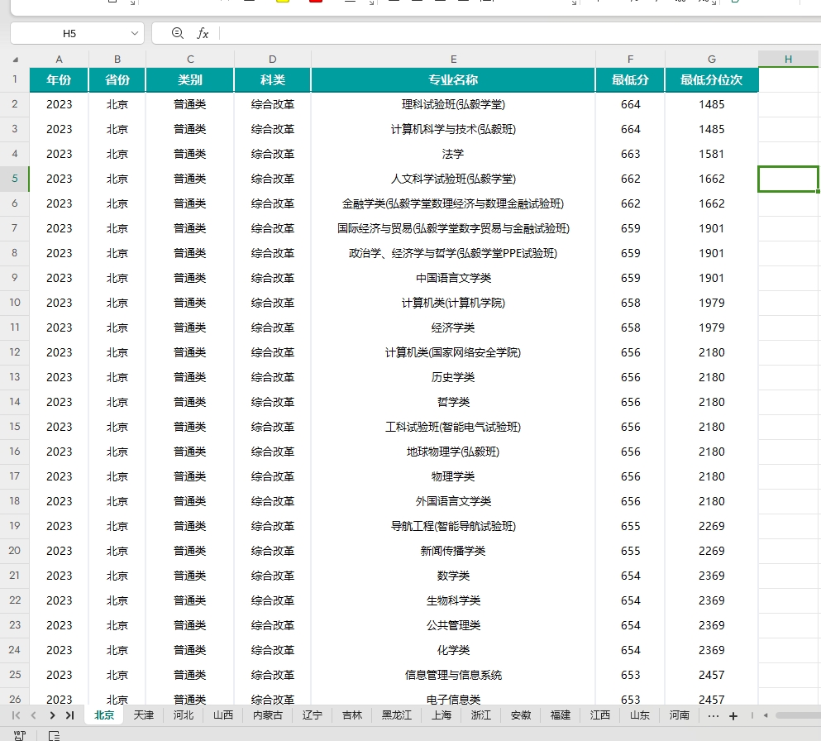Screen dimensions: 821x741
Task: Add a new worksheet using the + button
Action: click(733, 715)
